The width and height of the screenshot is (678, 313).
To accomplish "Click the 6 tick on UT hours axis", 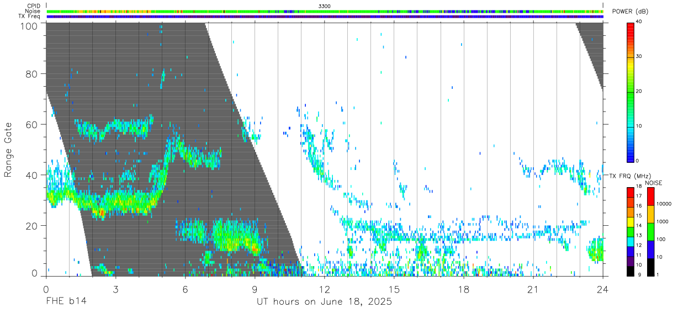I will [185, 289].
